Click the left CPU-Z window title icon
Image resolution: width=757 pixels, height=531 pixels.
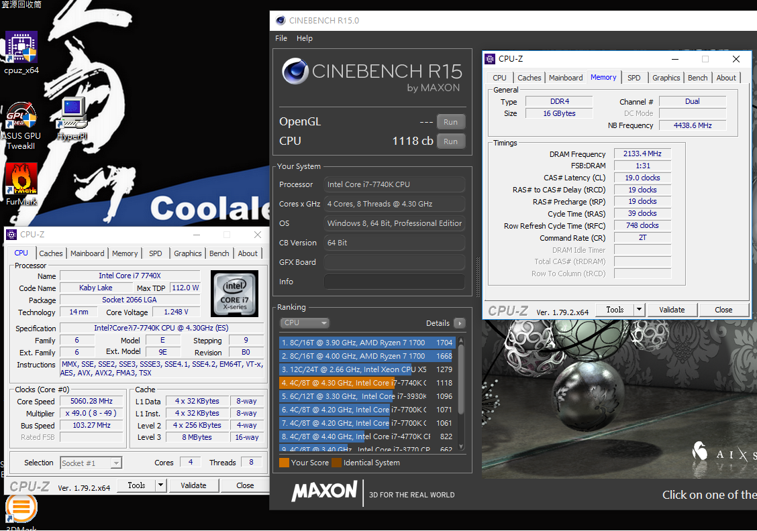pyautogui.click(x=11, y=235)
